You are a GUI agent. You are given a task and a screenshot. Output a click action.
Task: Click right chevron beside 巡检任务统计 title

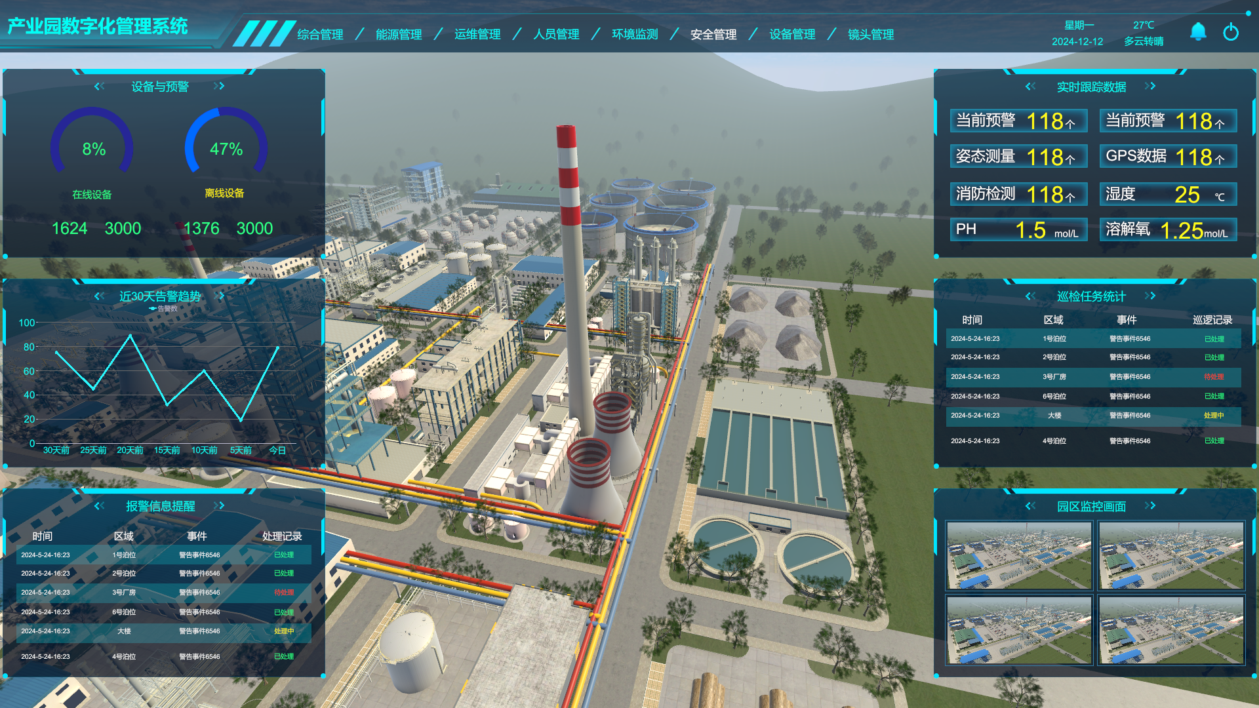click(x=1150, y=296)
